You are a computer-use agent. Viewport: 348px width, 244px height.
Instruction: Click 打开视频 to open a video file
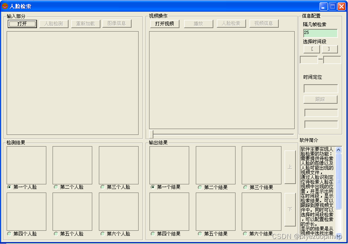coord(165,23)
